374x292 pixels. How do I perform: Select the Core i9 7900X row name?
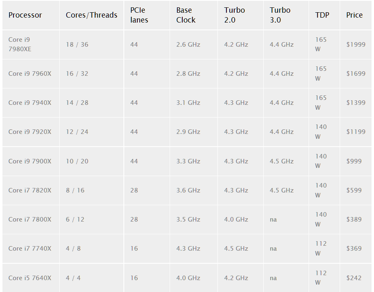[30, 161]
